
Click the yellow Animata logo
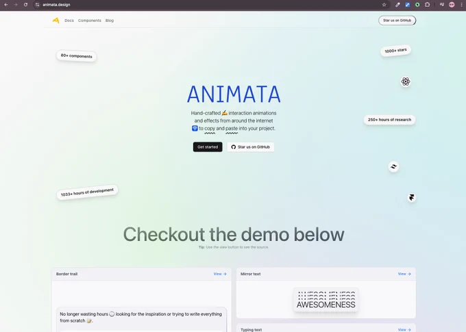tap(56, 20)
